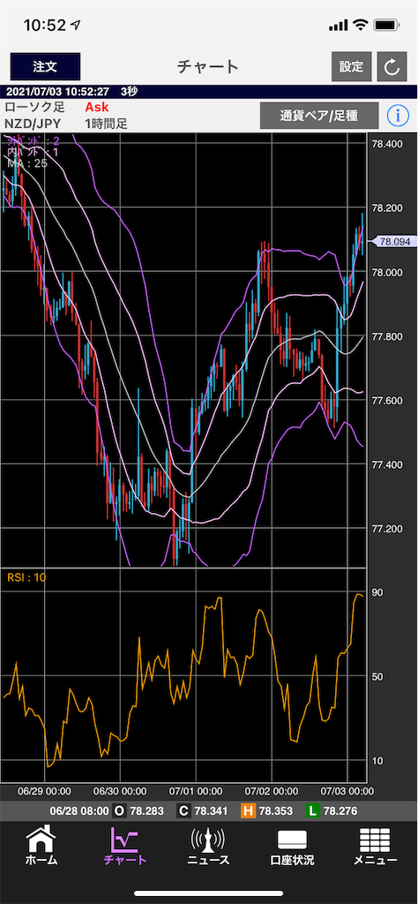Open 口座状況 account status tab
The height and width of the screenshot is (904, 418).
[292, 846]
